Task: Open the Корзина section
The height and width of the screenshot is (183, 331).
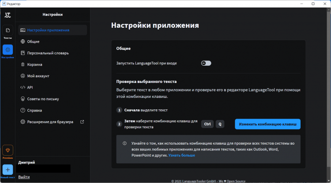Action: (x=53, y=64)
